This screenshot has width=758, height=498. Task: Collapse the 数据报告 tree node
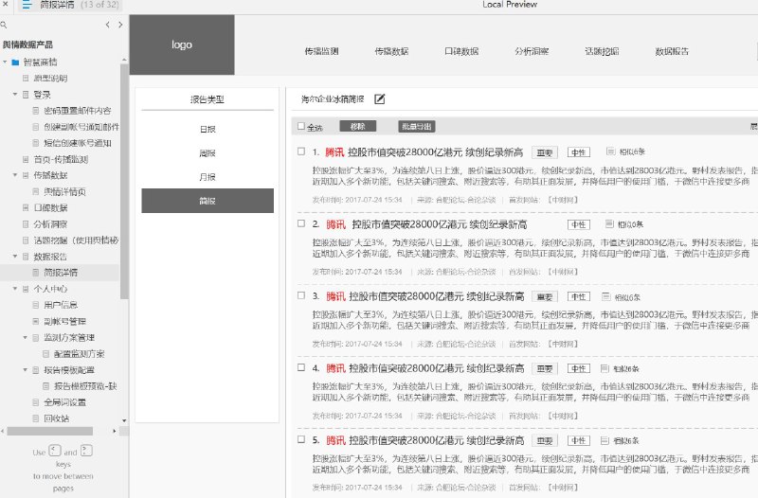coord(15,256)
